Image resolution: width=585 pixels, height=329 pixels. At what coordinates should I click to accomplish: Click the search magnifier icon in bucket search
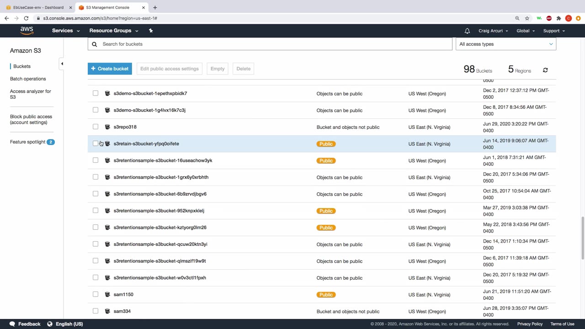[x=95, y=44]
